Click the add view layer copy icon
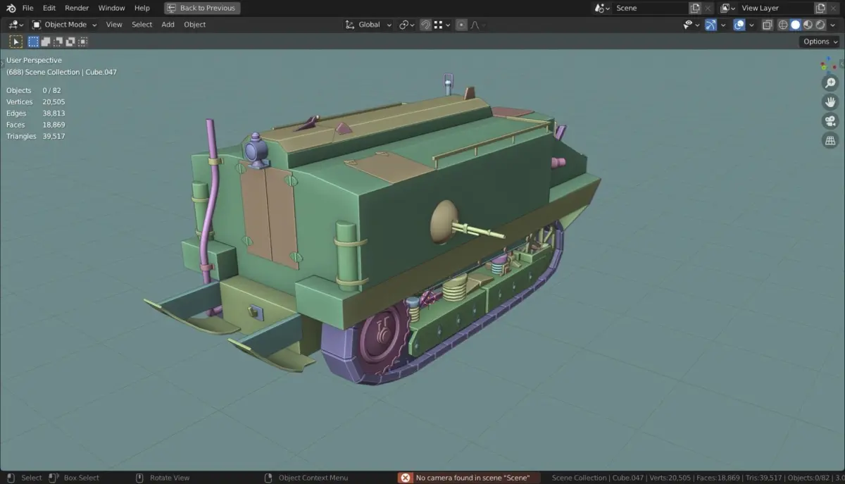The width and height of the screenshot is (845, 484). pos(821,8)
